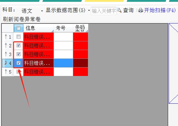
Task: Click the 输入关键字 search field
Action: pos(104,11)
